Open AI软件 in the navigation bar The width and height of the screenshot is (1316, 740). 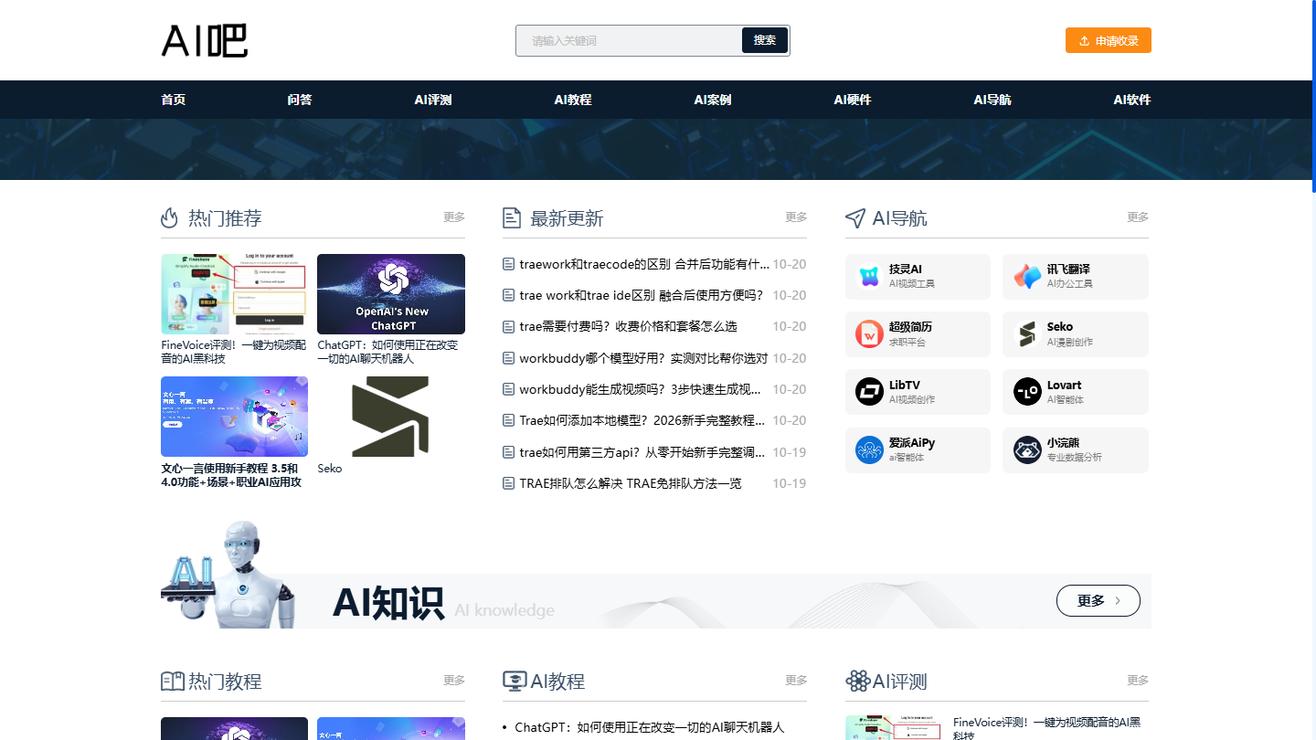click(1132, 100)
